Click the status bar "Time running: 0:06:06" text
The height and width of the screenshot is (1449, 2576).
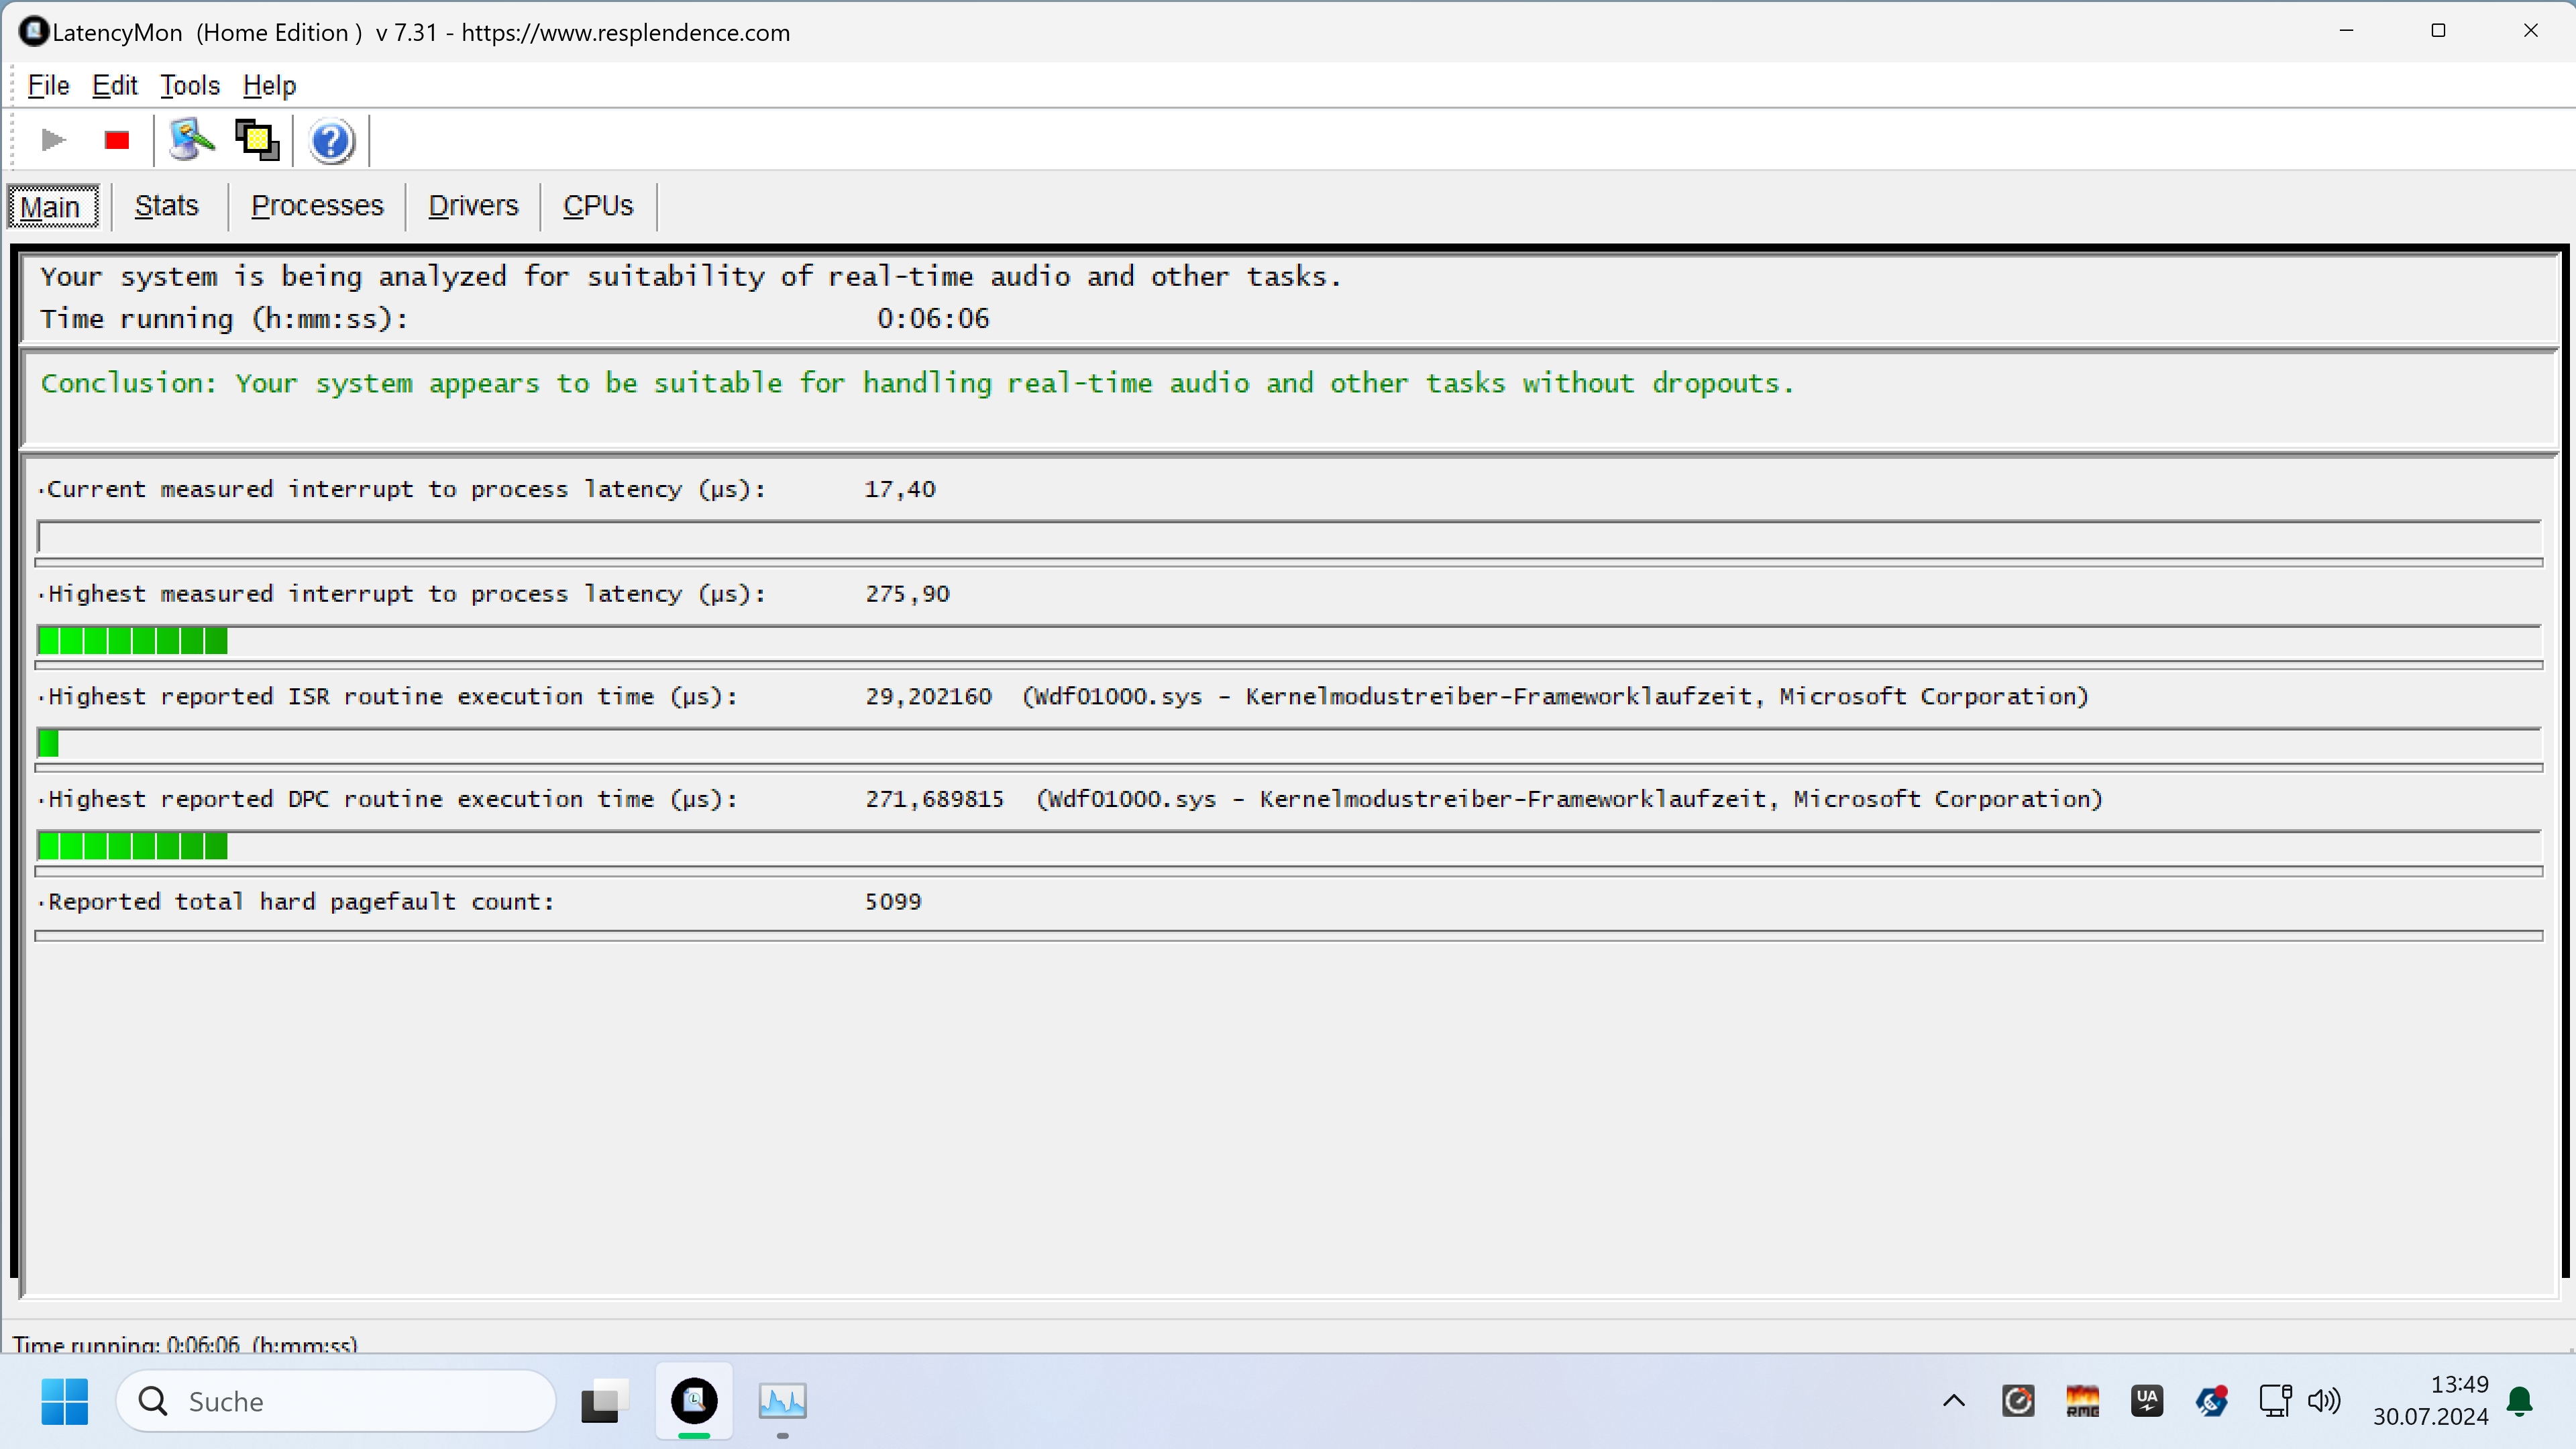click(x=185, y=1344)
